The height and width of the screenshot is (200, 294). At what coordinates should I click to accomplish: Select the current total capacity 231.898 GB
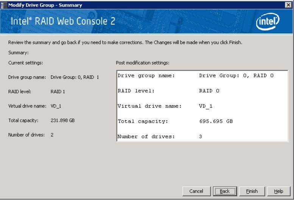(63, 120)
